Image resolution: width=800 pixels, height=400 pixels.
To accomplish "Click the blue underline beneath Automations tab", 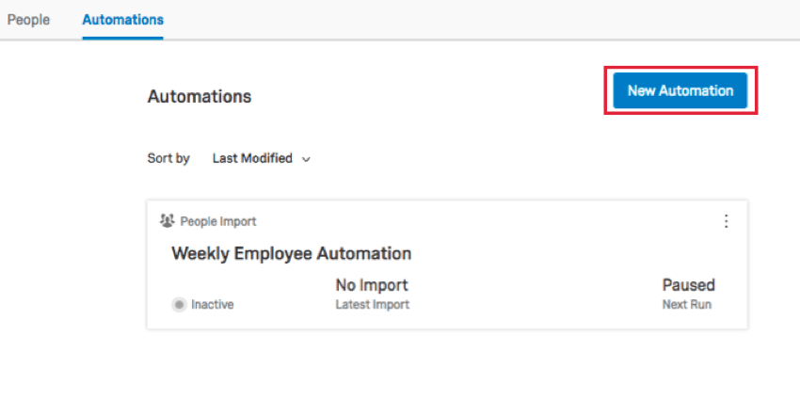I will (x=123, y=39).
